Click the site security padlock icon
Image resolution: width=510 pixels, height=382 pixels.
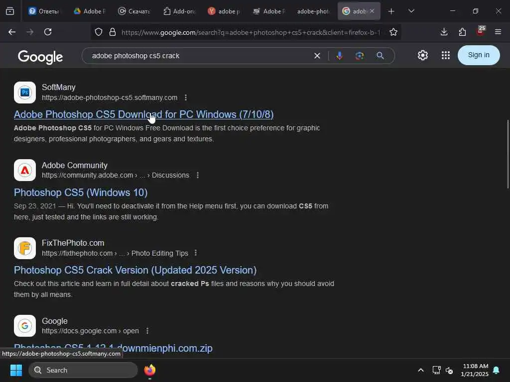[113, 32]
